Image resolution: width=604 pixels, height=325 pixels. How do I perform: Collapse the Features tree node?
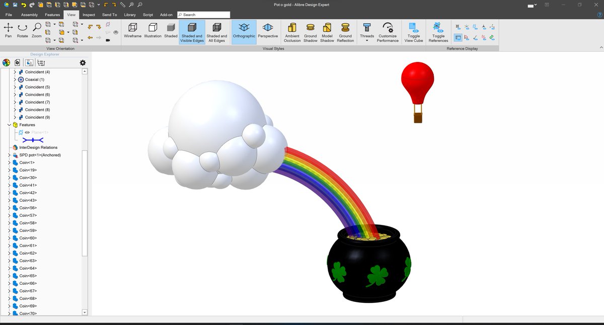pos(9,125)
